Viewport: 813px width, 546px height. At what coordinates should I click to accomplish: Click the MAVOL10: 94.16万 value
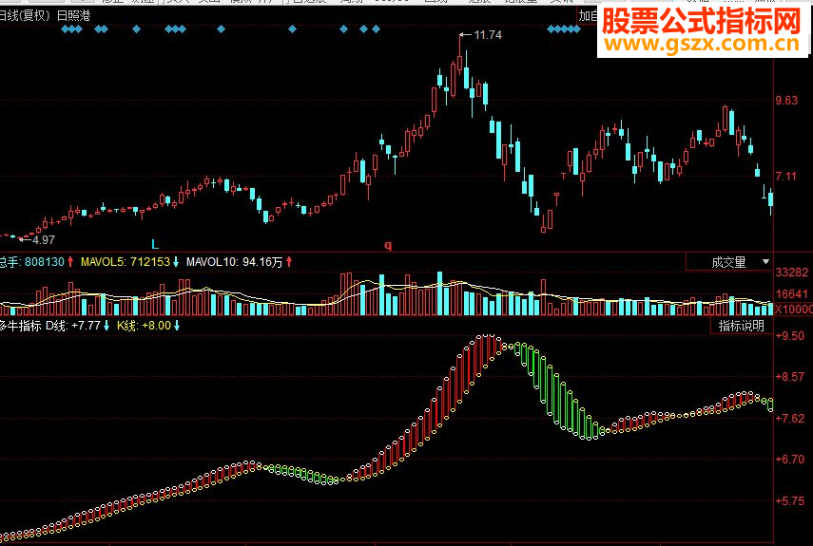(x=234, y=262)
